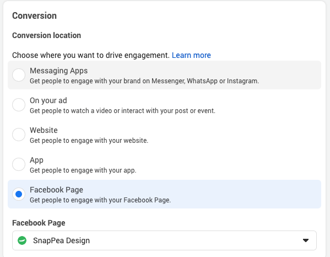330x257 pixels.
Task: Select the App radio button
Action: coord(19,164)
